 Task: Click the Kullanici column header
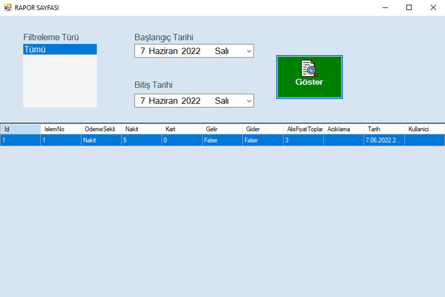tap(425, 129)
